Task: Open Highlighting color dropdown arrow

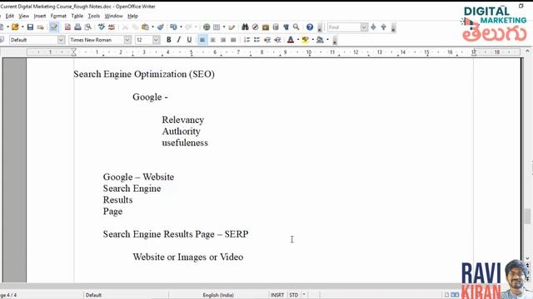Action: [x=313, y=40]
